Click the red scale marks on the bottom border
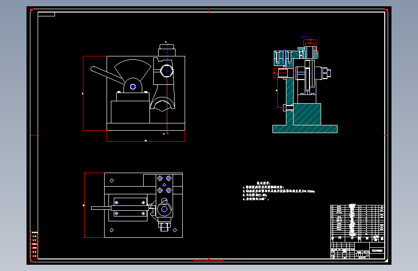The width and height of the screenshot is (418, 271). click(209, 260)
